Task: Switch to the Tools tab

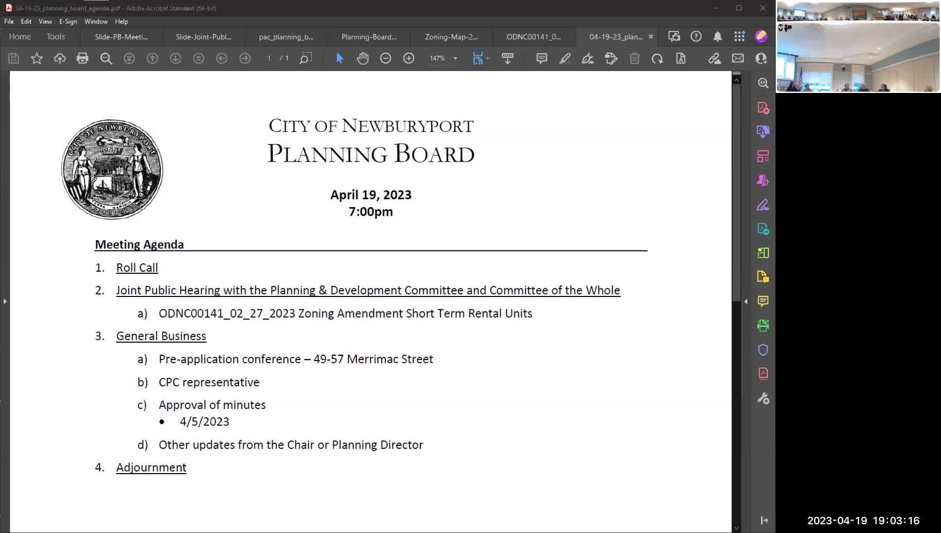Action: point(56,37)
